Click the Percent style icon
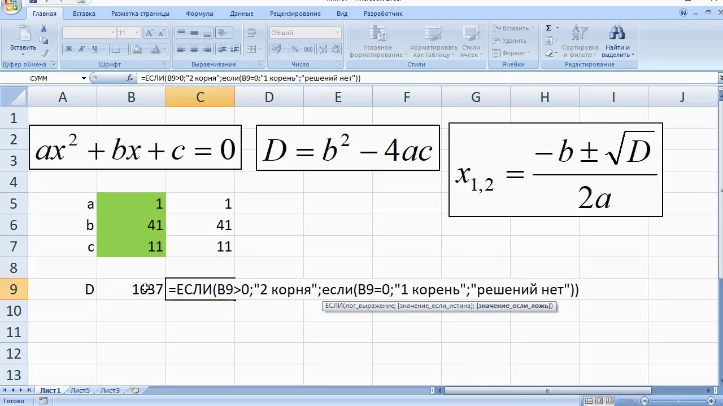Viewport: 723px width, 406px height. (295, 49)
